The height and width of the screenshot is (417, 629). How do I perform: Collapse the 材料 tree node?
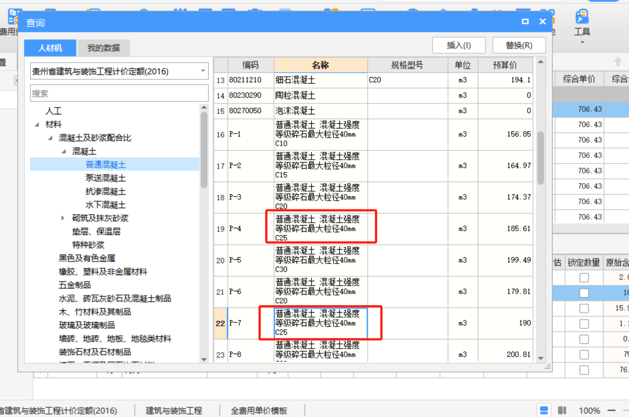point(37,125)
